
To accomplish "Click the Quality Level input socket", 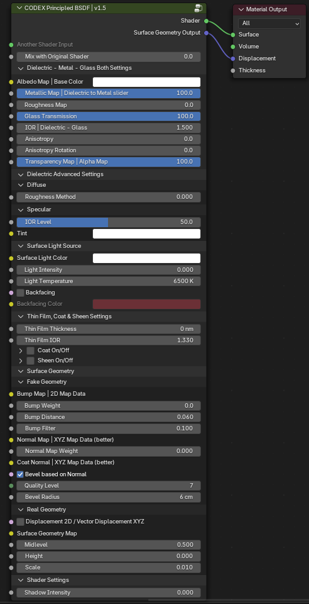I will 11,486.
